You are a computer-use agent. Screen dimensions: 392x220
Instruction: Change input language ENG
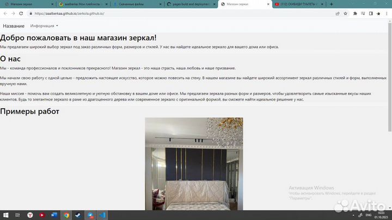click(369, 215)
